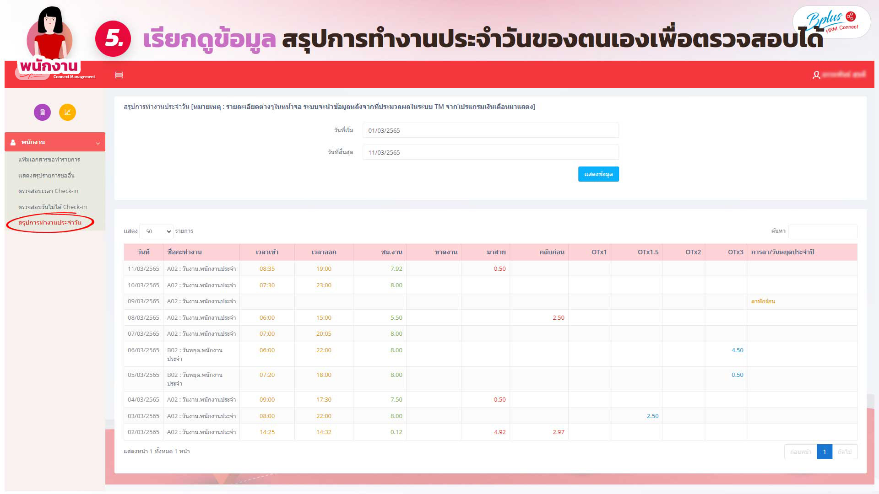Open ตรวจสอบเวลา Check-in menu item

[x=48, y=191]
